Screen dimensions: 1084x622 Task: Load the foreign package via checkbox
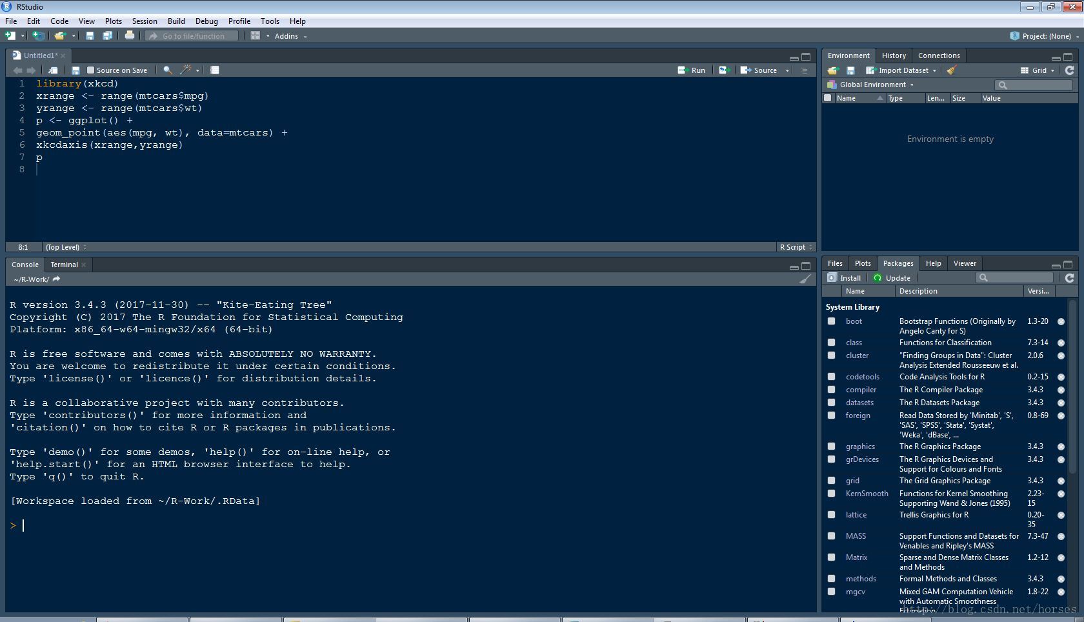pyautogui.click(x=831, y=415)
